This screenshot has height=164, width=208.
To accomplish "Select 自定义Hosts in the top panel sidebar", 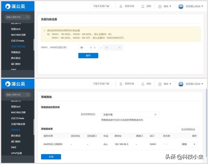I will pos(17,41).
